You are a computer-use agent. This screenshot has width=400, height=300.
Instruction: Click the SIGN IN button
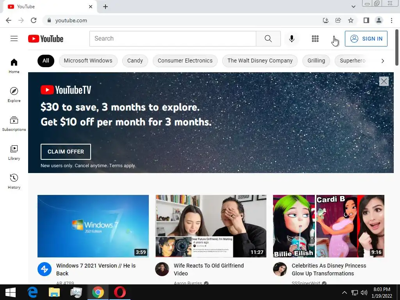pos(366,39)
